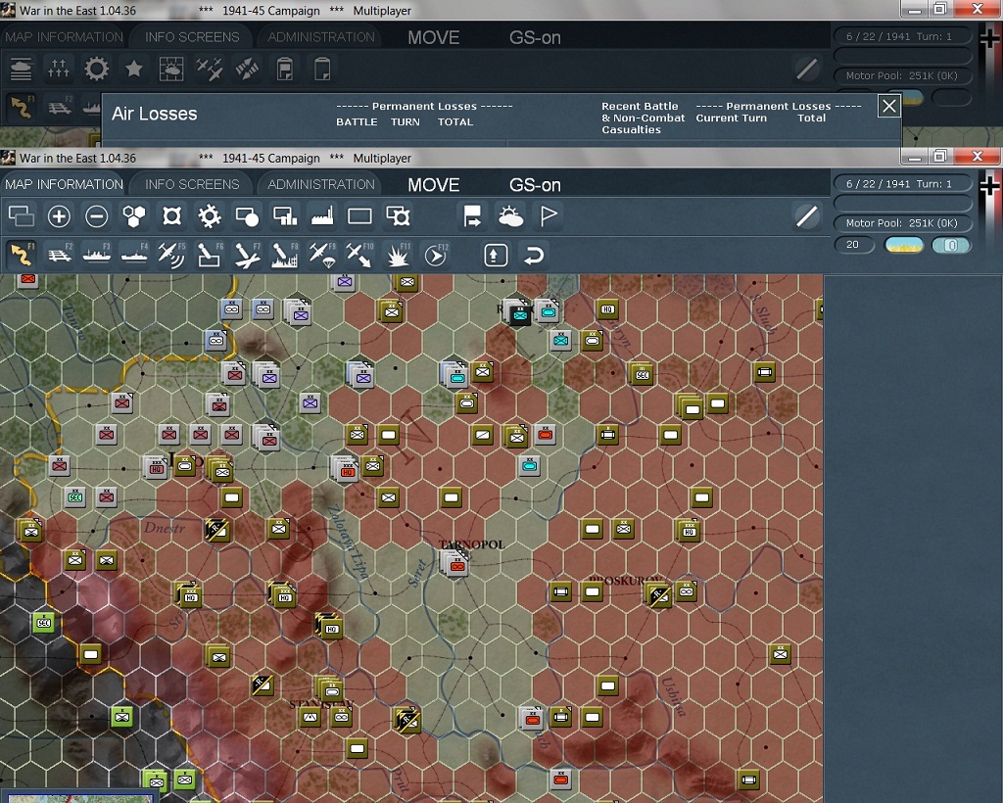Click the up-arrow box icon
1003x803 pixels.
[496, 255]
